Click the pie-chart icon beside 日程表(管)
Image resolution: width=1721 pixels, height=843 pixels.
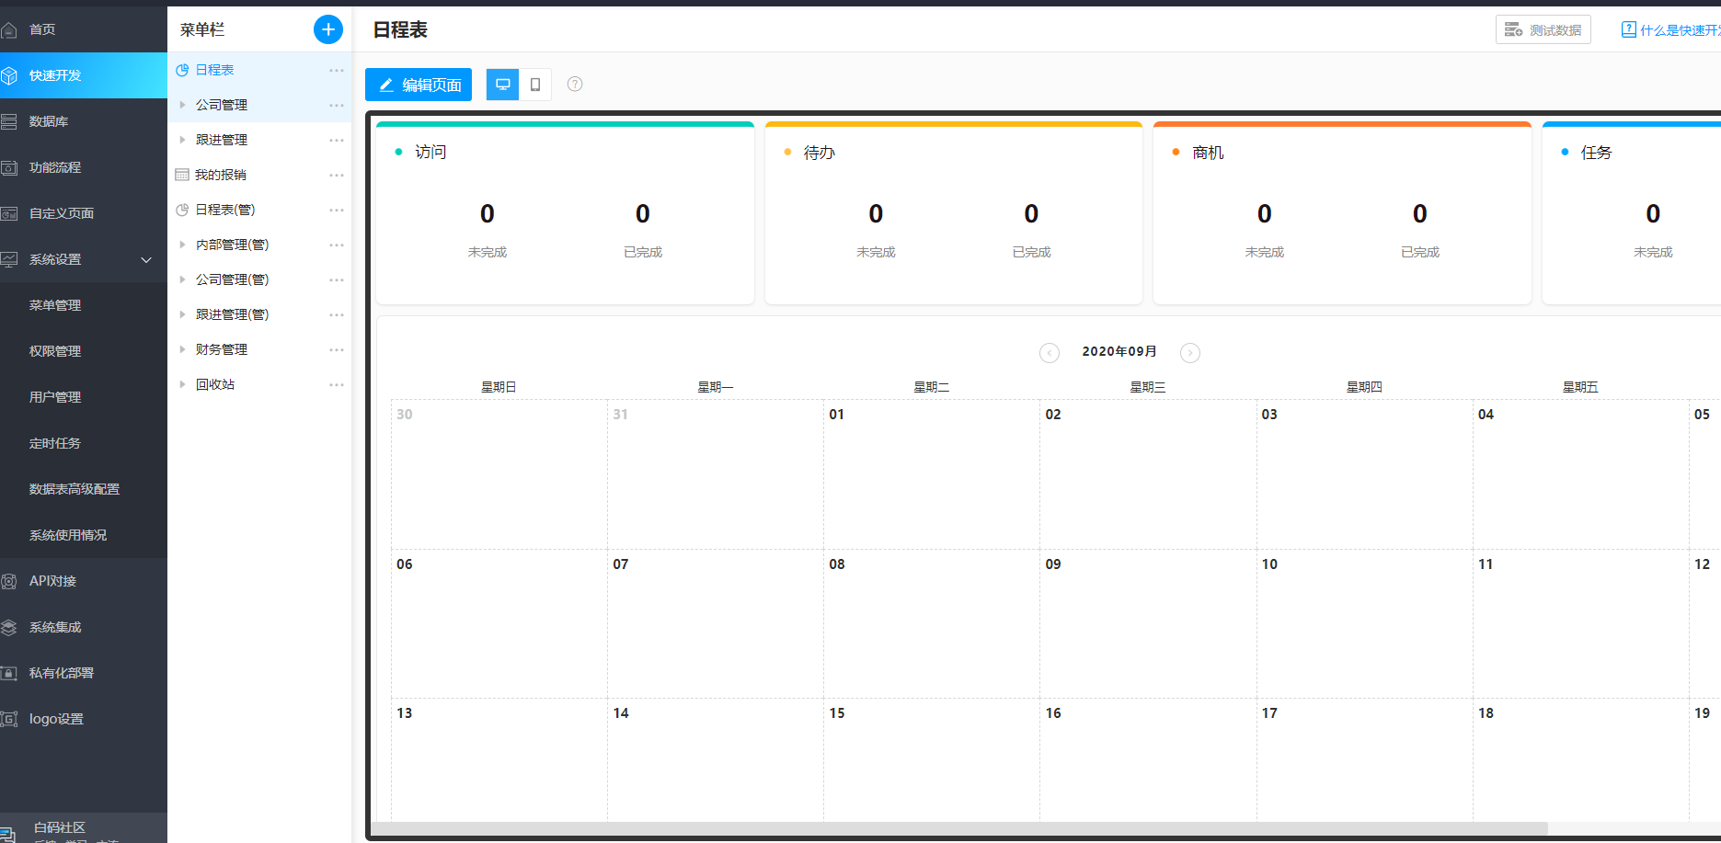tap(182, 210)
